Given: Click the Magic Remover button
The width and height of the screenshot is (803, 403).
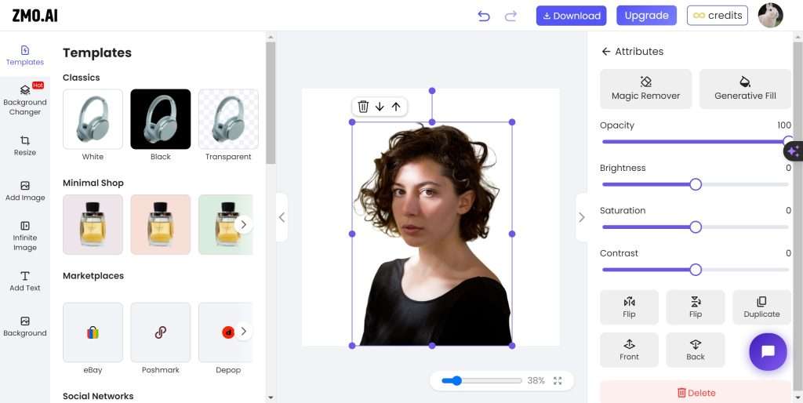Looking at the screenshot, I should 646,89.
